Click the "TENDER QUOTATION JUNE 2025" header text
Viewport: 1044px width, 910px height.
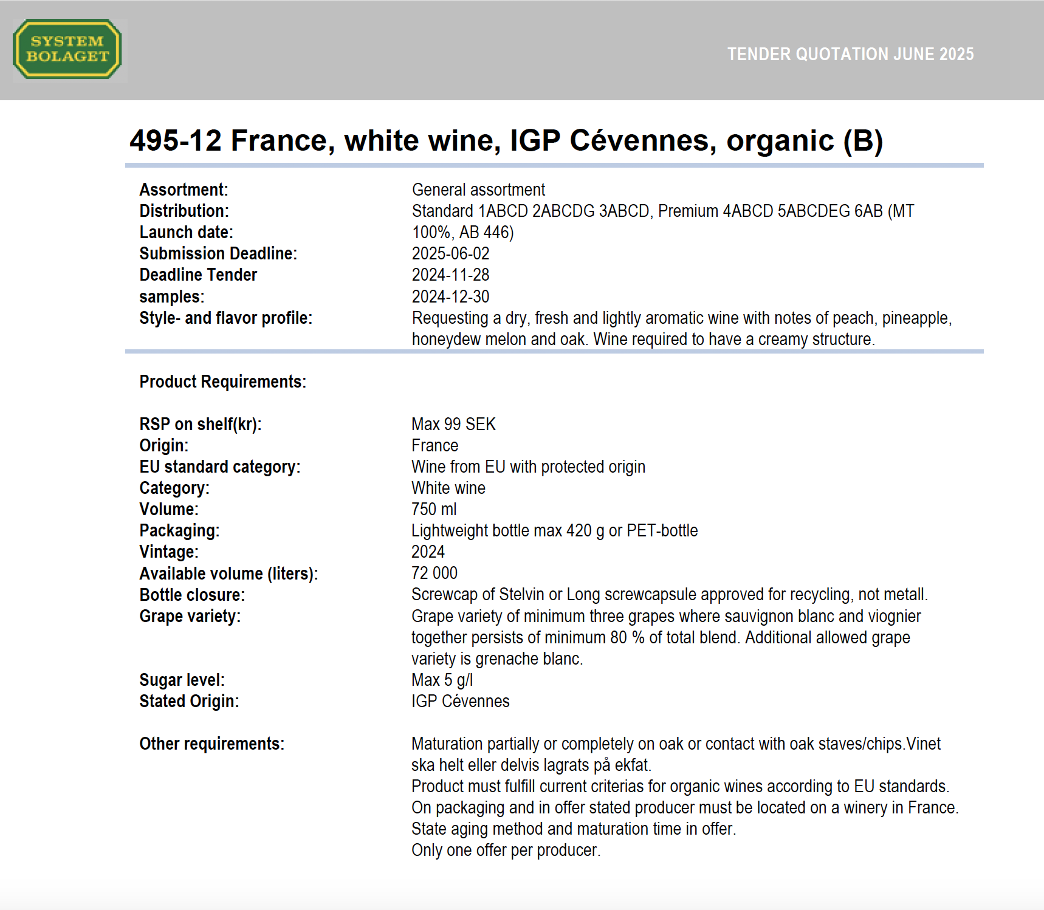click(x=850, y=55)
